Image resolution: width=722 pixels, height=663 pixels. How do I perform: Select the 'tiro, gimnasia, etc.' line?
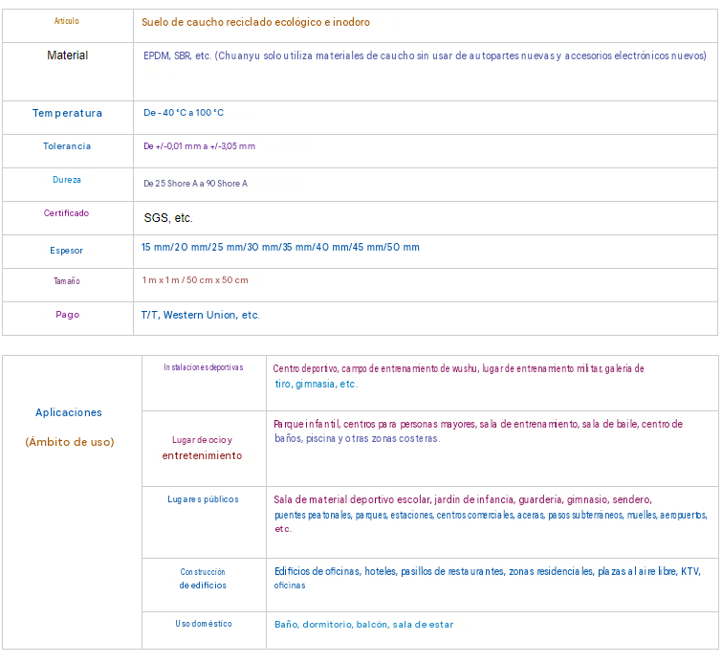pos(316,384)
